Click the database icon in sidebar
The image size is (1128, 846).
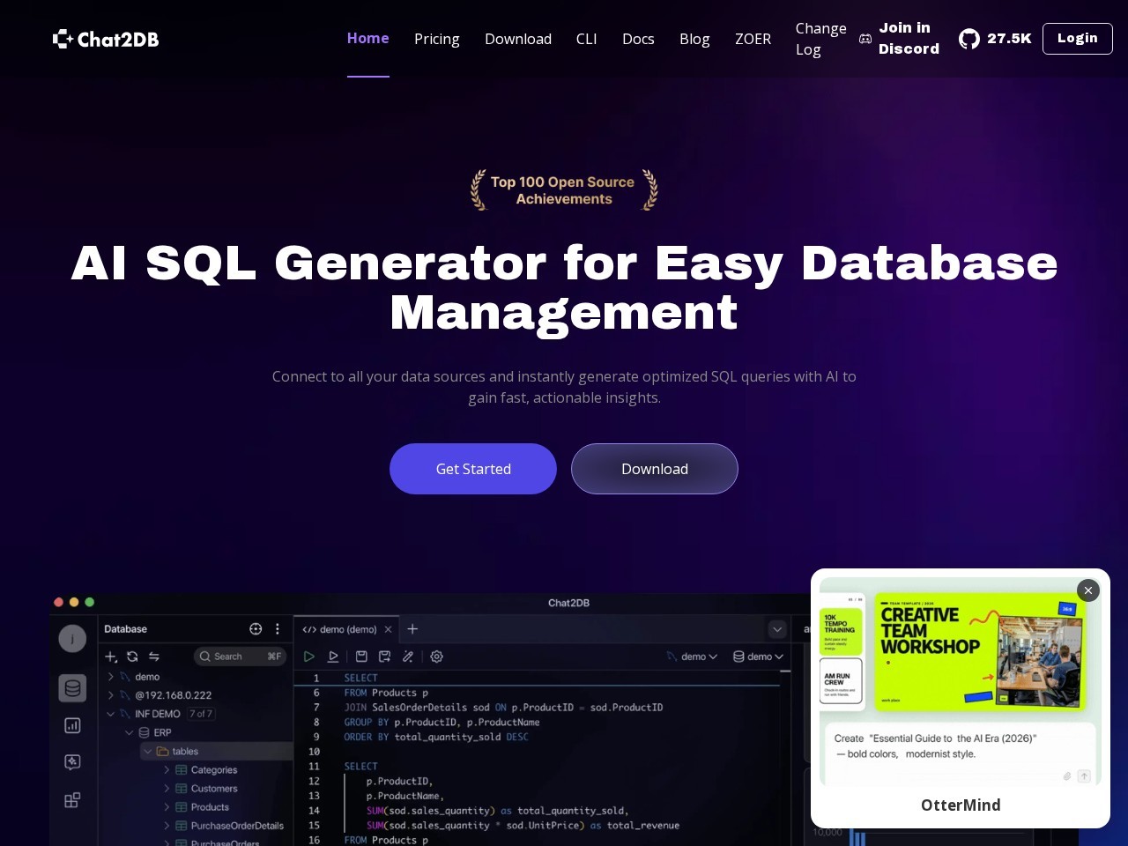(72, 688)
